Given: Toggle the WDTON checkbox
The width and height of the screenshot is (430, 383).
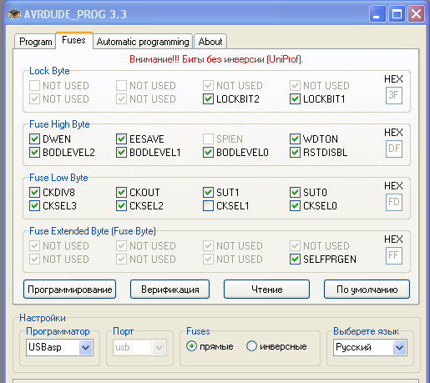Looking at the screenshot, I should [x=295, y=139].
